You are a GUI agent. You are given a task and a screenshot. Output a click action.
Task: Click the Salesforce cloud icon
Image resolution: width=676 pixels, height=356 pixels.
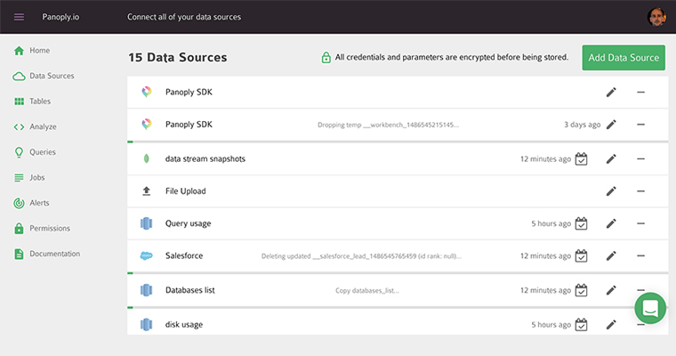click(x=147, y=256)
